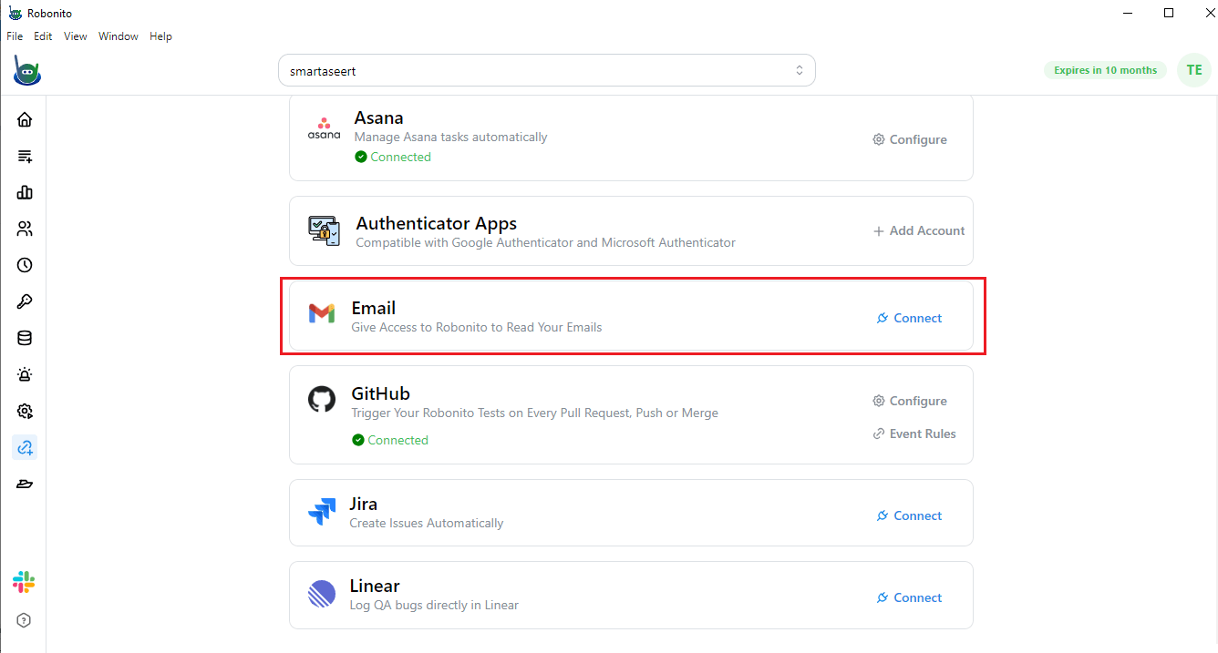Click Add Account for Authenticator Apps
Screen dimensions: 1218x653
point(919,230)
